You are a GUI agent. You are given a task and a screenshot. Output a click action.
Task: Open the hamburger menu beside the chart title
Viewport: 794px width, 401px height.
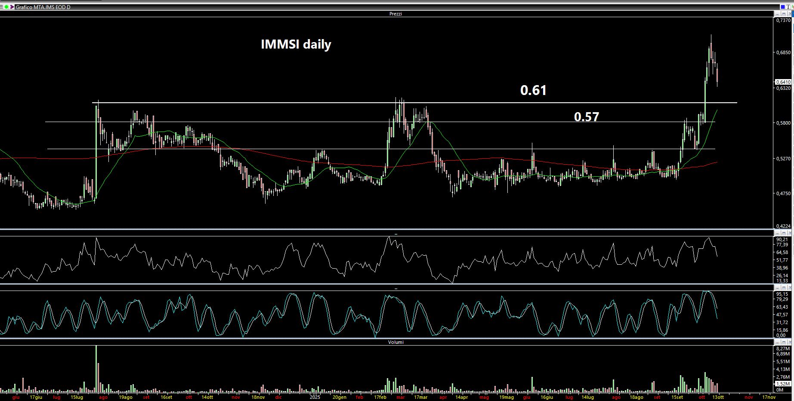point(2,7)
